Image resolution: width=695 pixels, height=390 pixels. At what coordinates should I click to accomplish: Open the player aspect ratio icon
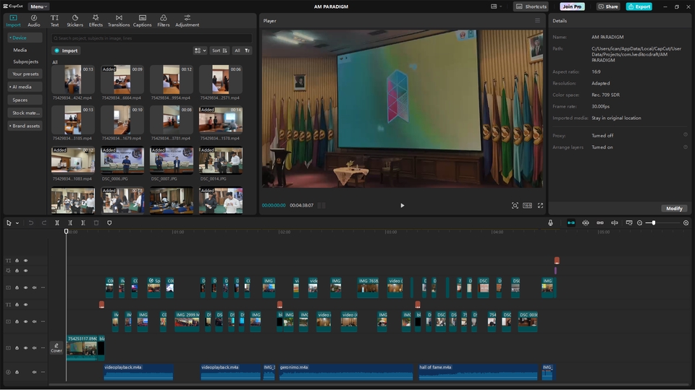click(528, 205)
